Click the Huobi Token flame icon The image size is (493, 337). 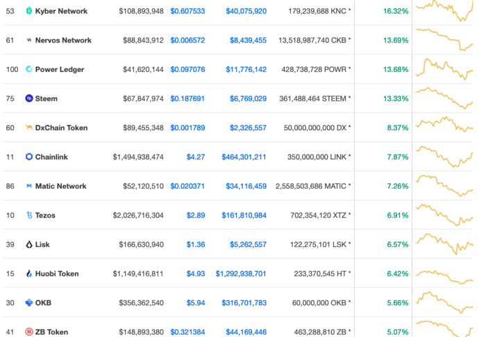coord(29,274)
